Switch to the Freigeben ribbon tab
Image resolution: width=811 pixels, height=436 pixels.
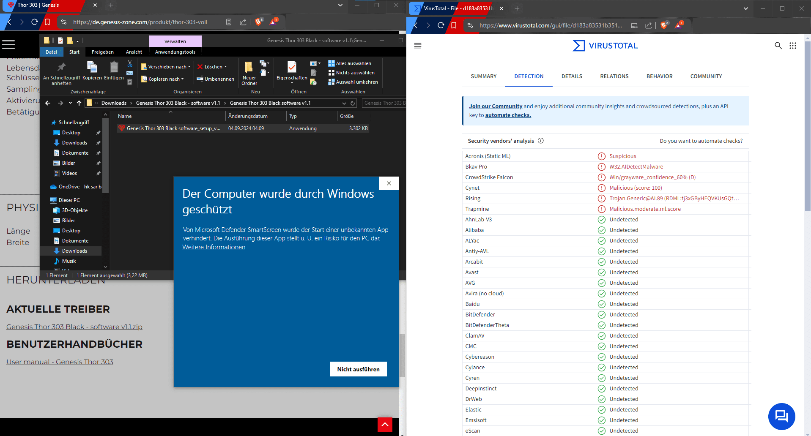tap(103, 52)
